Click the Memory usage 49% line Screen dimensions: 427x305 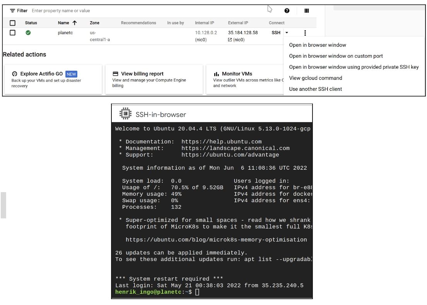click(x=152, y=194)
